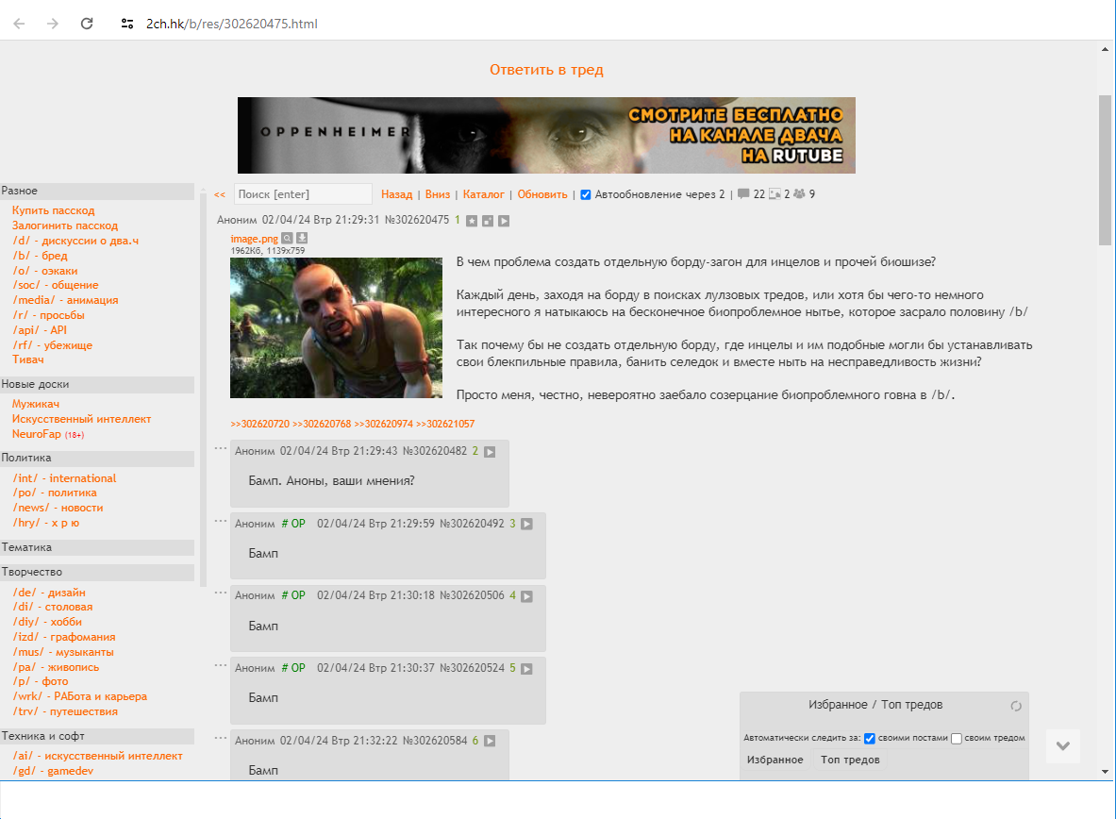Image resolution: width=1116 pixels, height=819 pixels.
Task: Open three-dot menu of post 302620482
Action: [221, 449]
